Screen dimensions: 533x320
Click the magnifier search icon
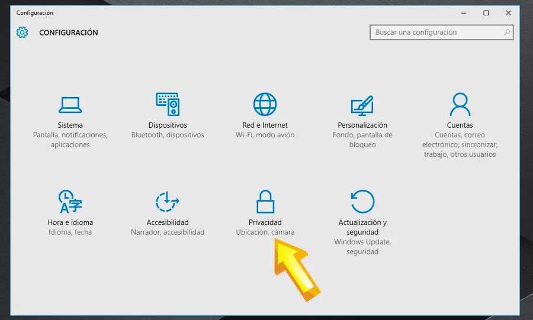pyautogui.click(x=506, y=33)
